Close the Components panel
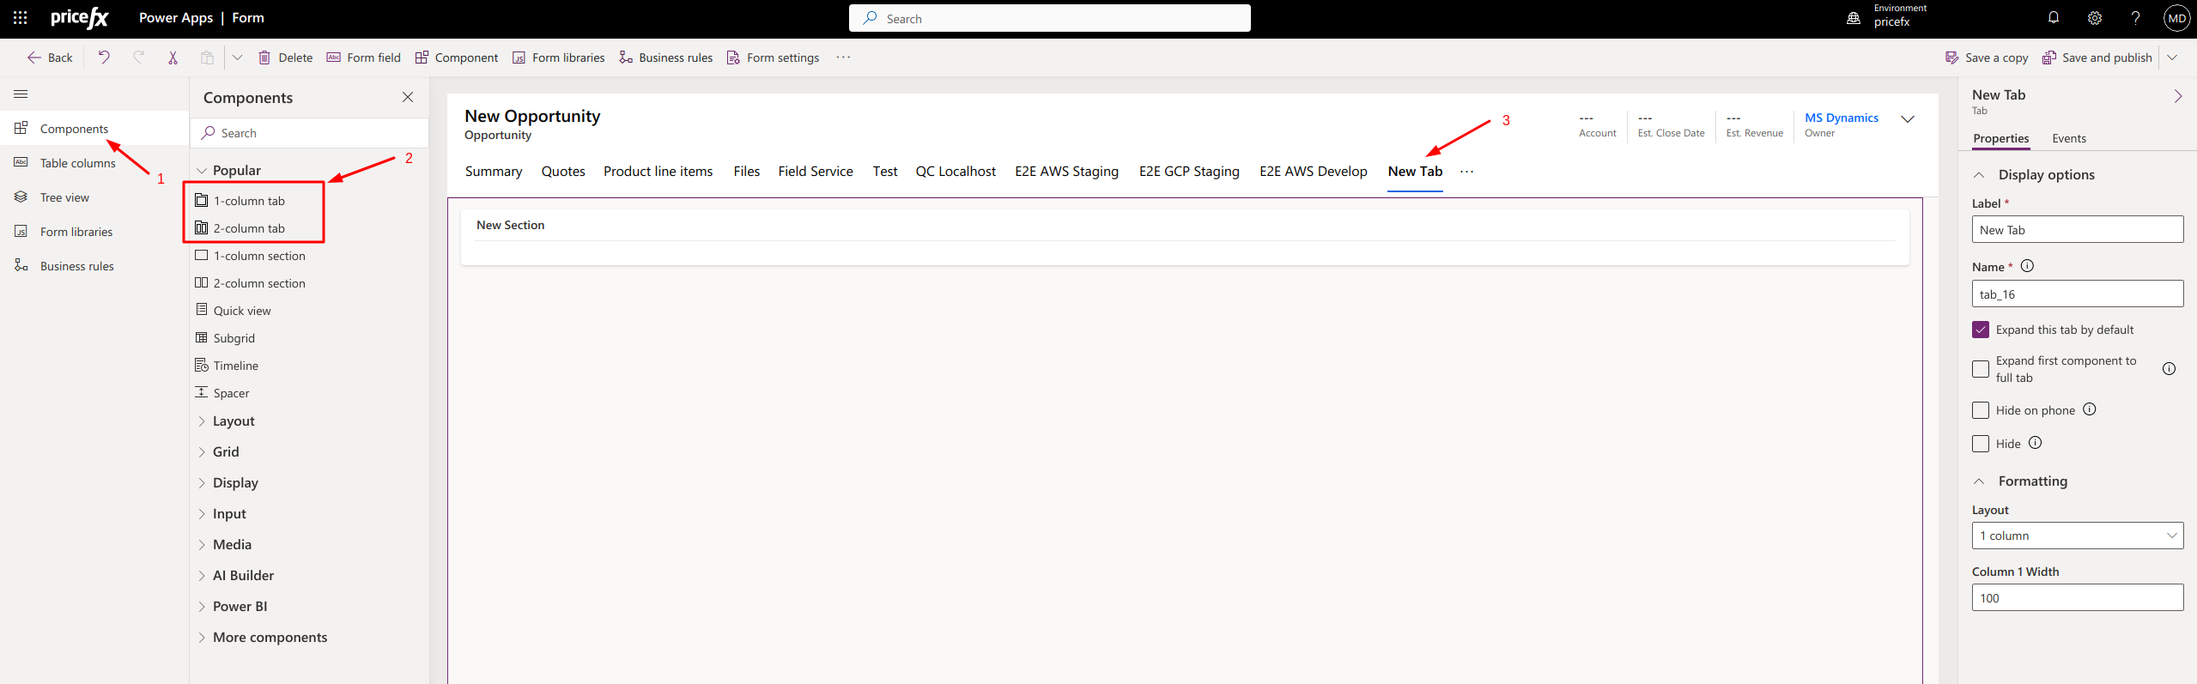The height and width of the screenshot is (684, 2197). click(408, 98)
